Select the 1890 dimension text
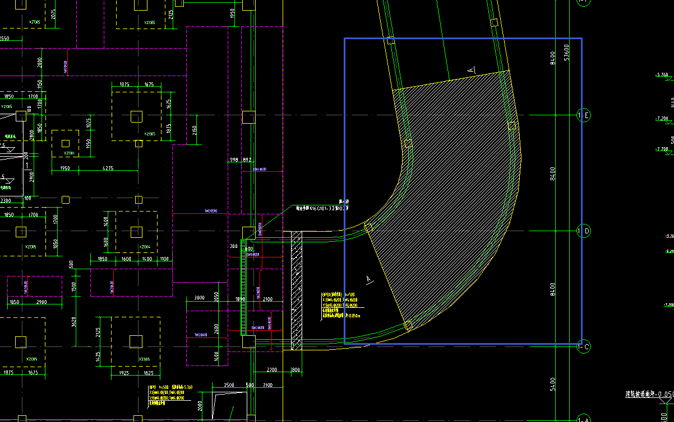The image size is (674, 422). click(x=241, y=299)
